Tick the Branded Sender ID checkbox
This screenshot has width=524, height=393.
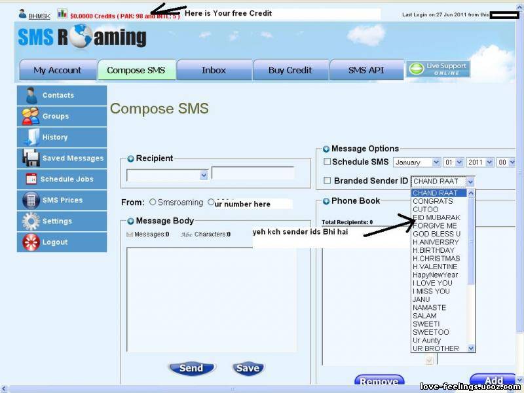click(327, 181)
